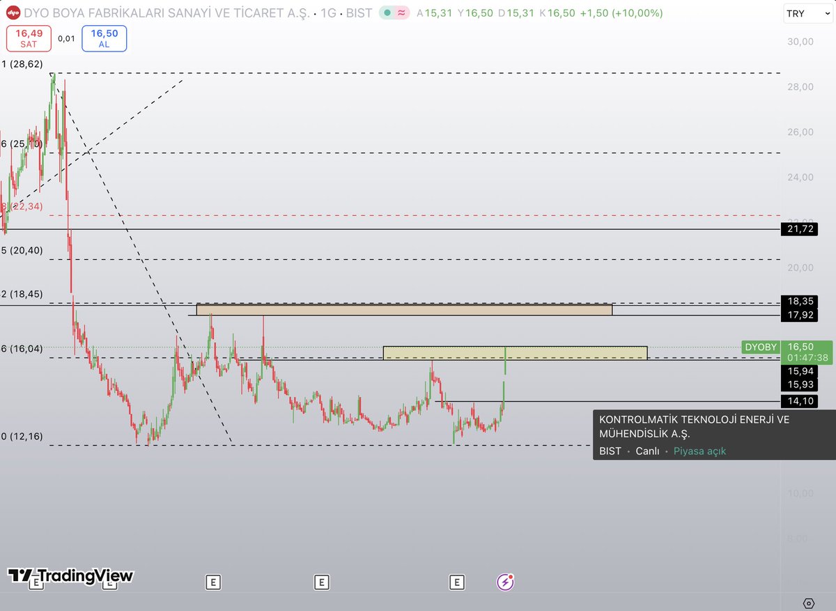The width and height of the screenshot is (836, 611).
Task: Click the Piyasa açık status text
Action: click(699, 451)
